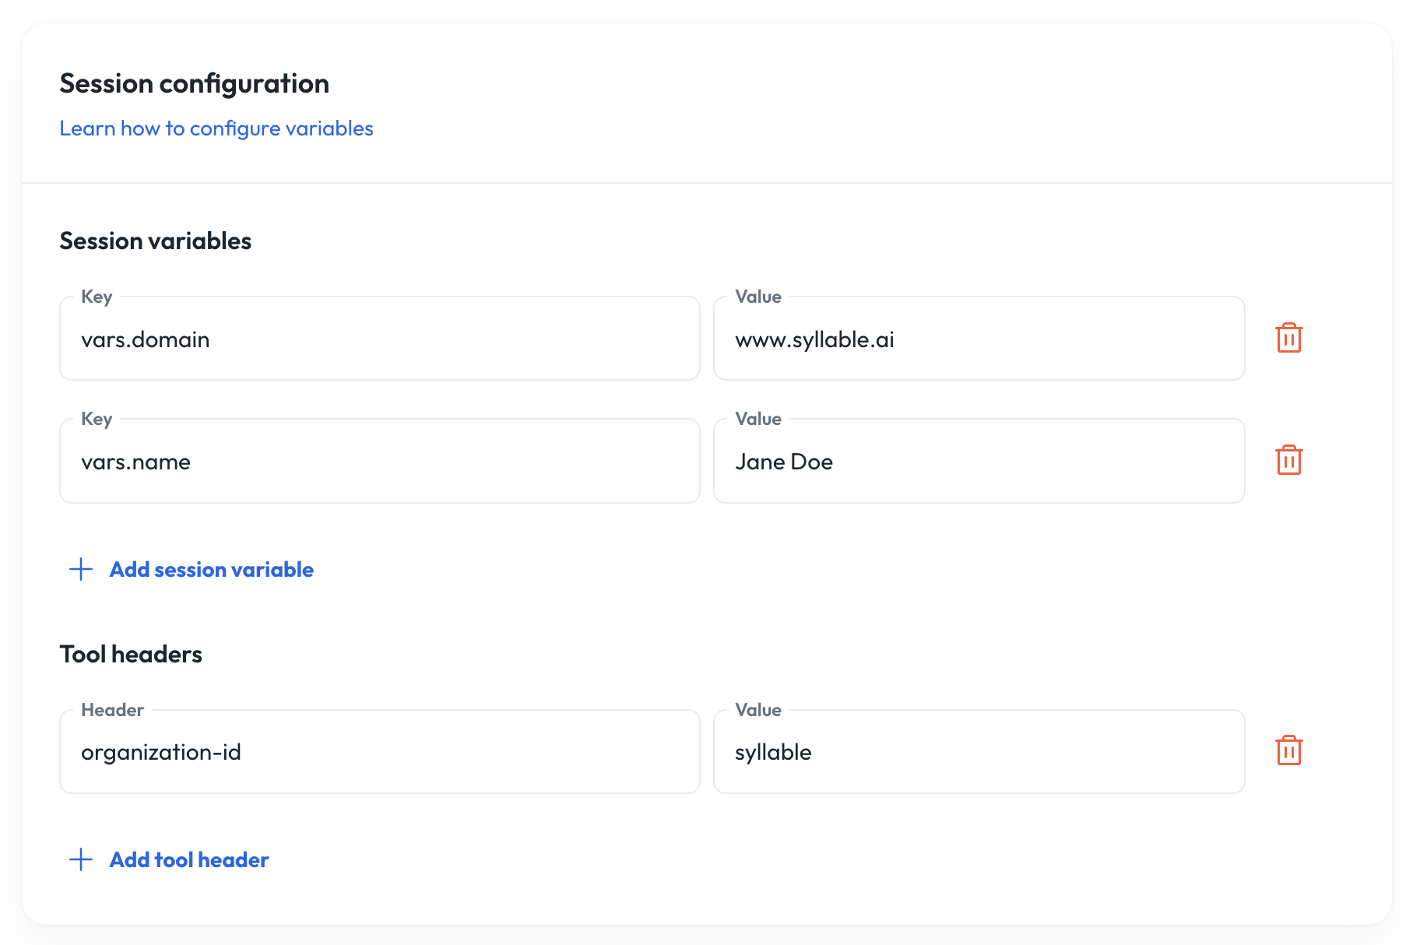The width and height of the screenshot is (1420, 945).
Task: Click the Value label above Jane Doe
Action: click(x=758, y=419)
